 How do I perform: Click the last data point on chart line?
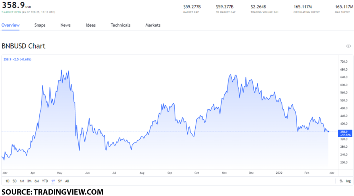(328, 131)
